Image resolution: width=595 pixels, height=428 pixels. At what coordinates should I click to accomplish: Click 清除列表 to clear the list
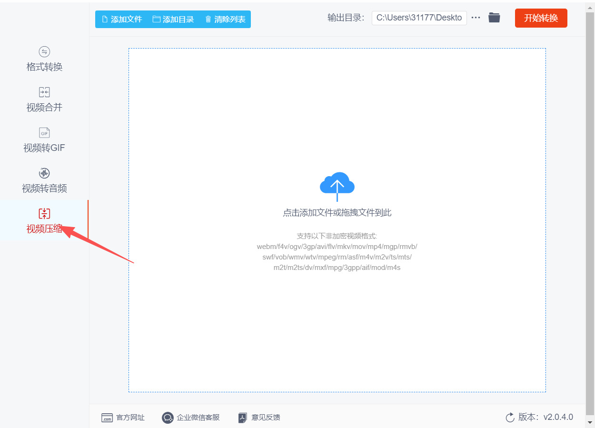pos(225,20)
